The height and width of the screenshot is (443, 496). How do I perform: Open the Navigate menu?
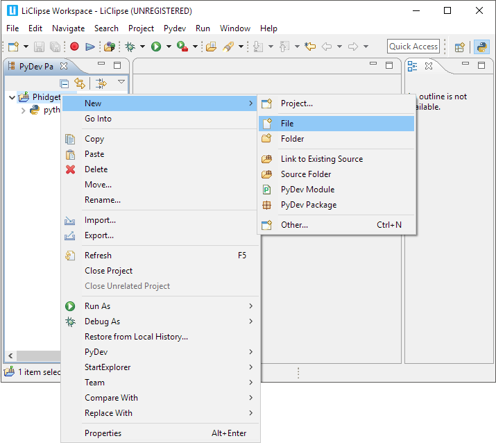click(x=68, y=28)
